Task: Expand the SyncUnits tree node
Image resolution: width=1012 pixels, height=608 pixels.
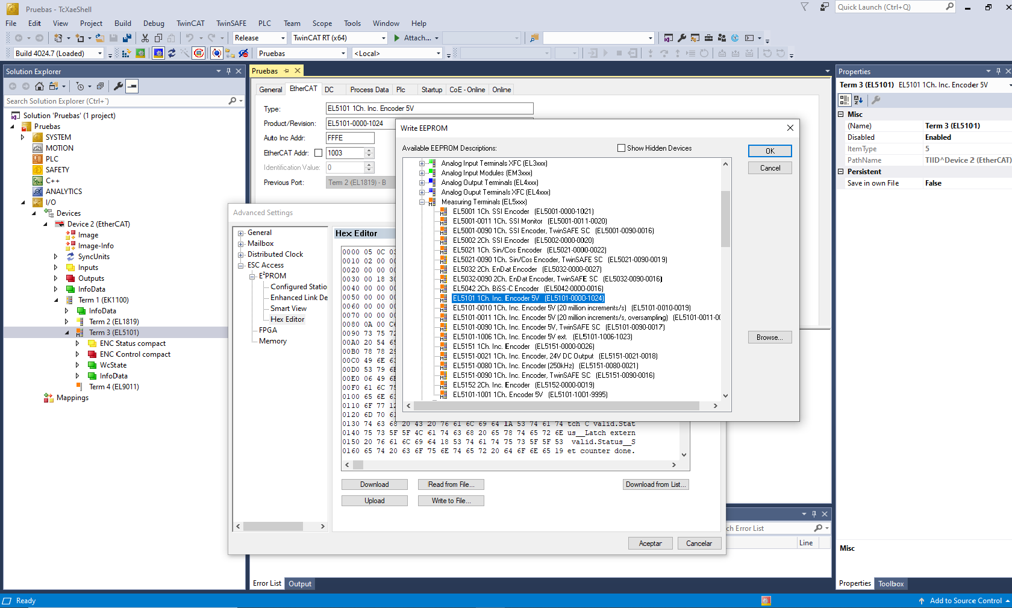Action: click(x=55, y=257)
